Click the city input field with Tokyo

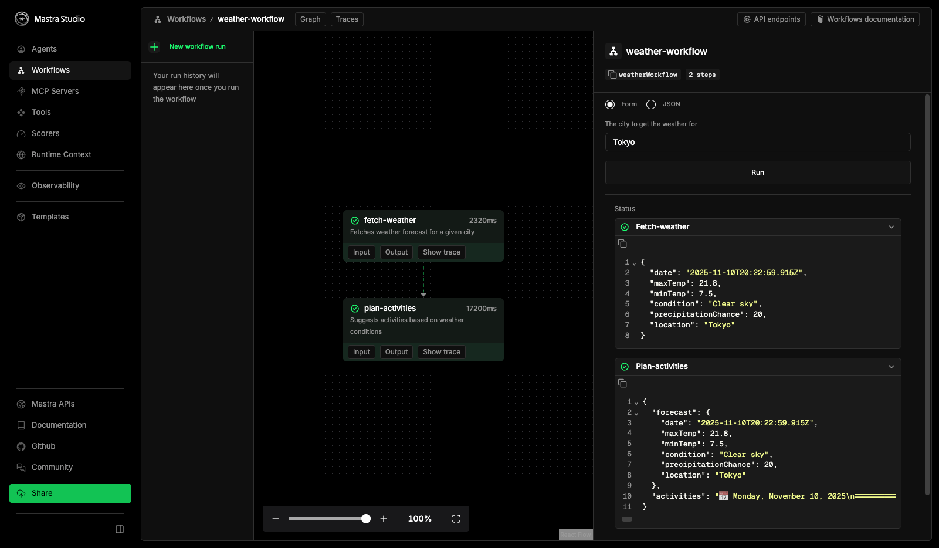(x=758, y=142)
